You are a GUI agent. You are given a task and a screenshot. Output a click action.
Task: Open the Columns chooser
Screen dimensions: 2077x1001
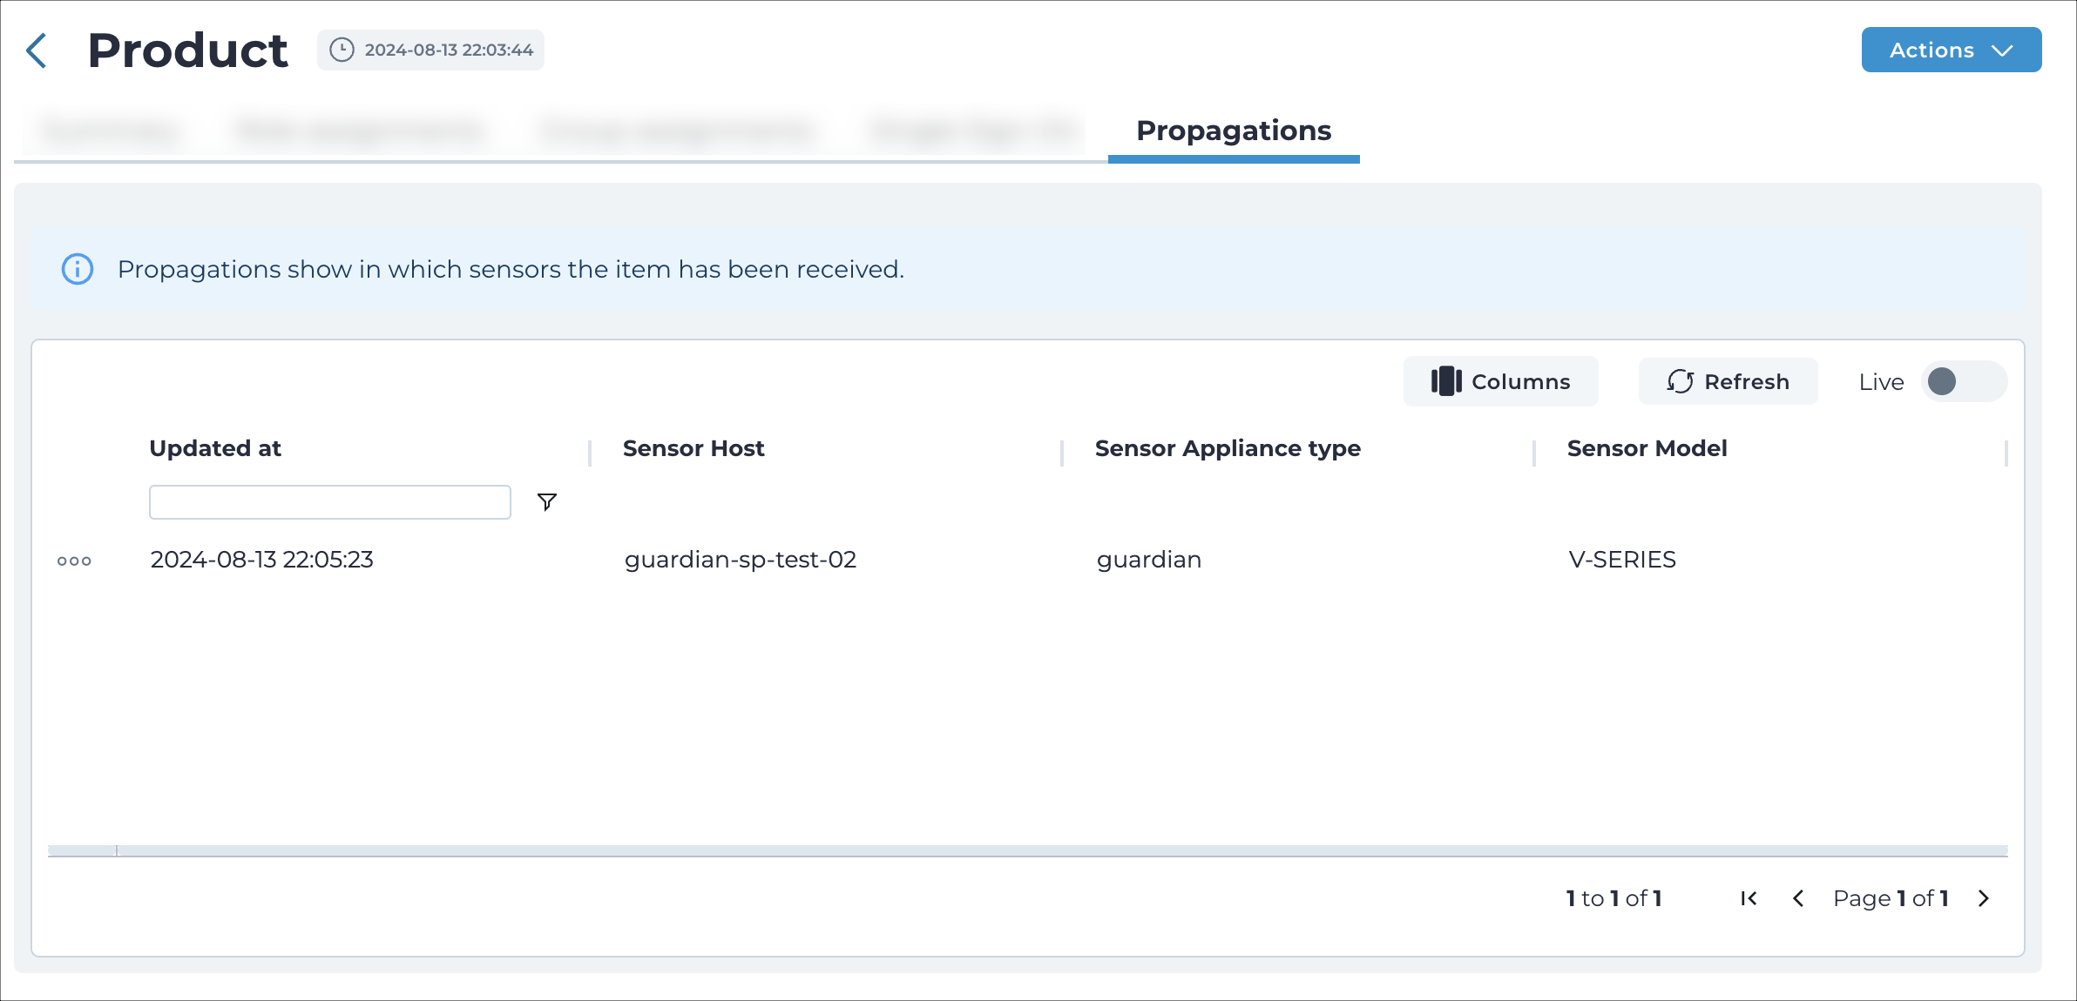[x=1500, y=381]
